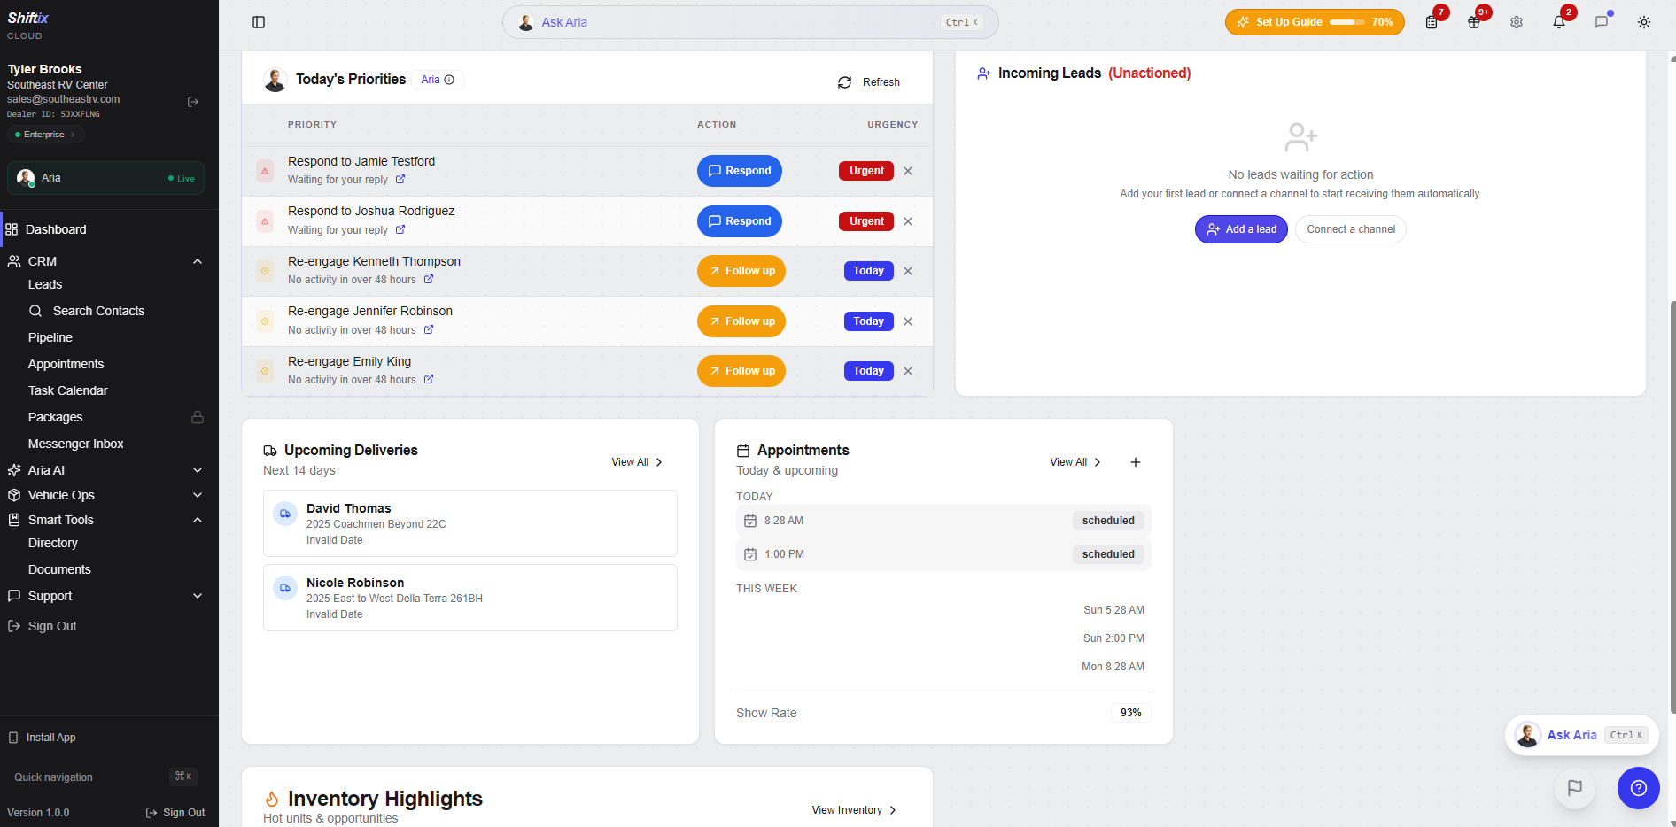Expand the Support sidebar section
Image resolution: width=1676 pixels, height=827 pixels.
(198, 596)
